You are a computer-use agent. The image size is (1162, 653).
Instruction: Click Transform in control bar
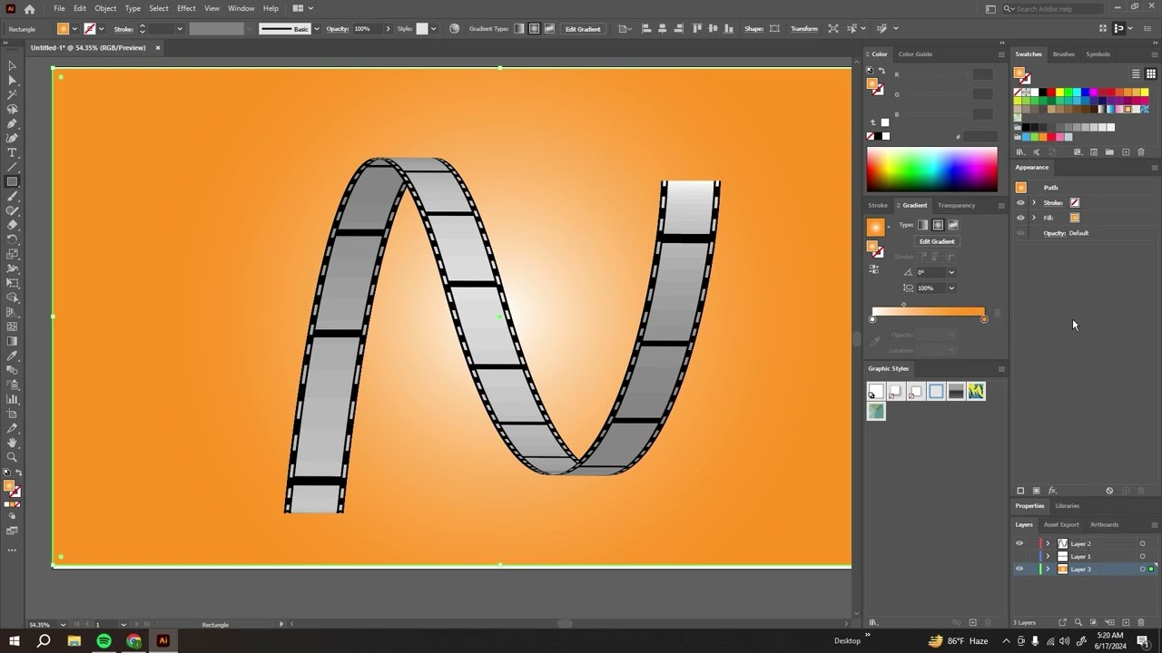point(803,28)
